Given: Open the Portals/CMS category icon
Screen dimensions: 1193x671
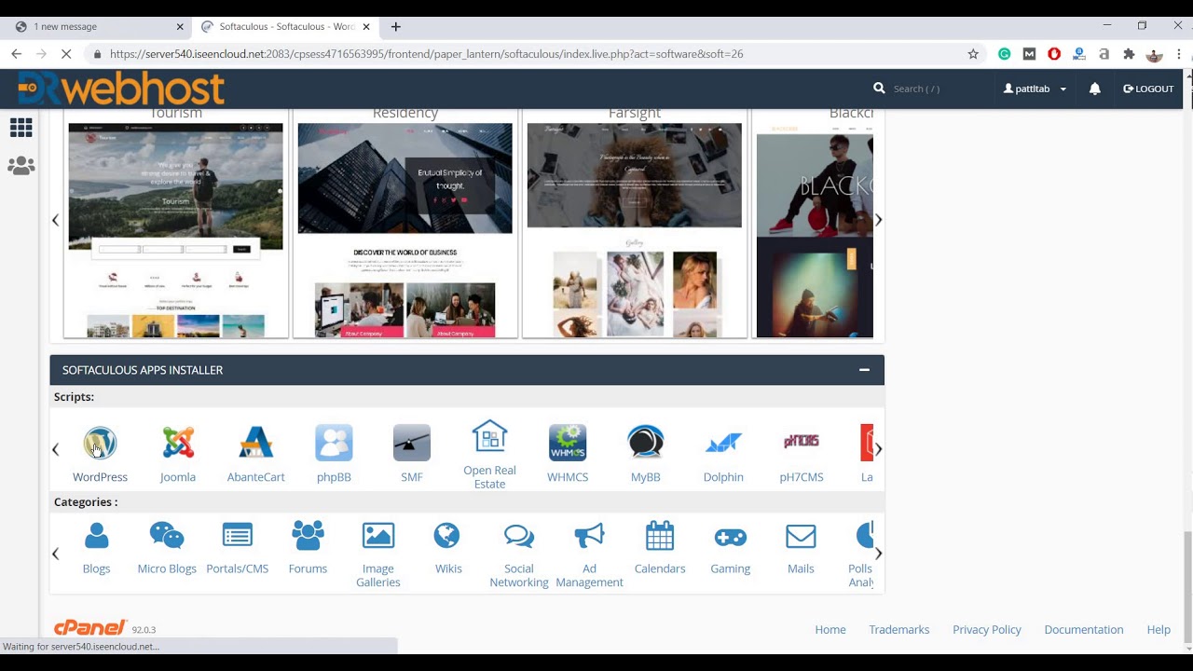Looking at the screenshot, I should pyautogui.click(x=238, y=536).
